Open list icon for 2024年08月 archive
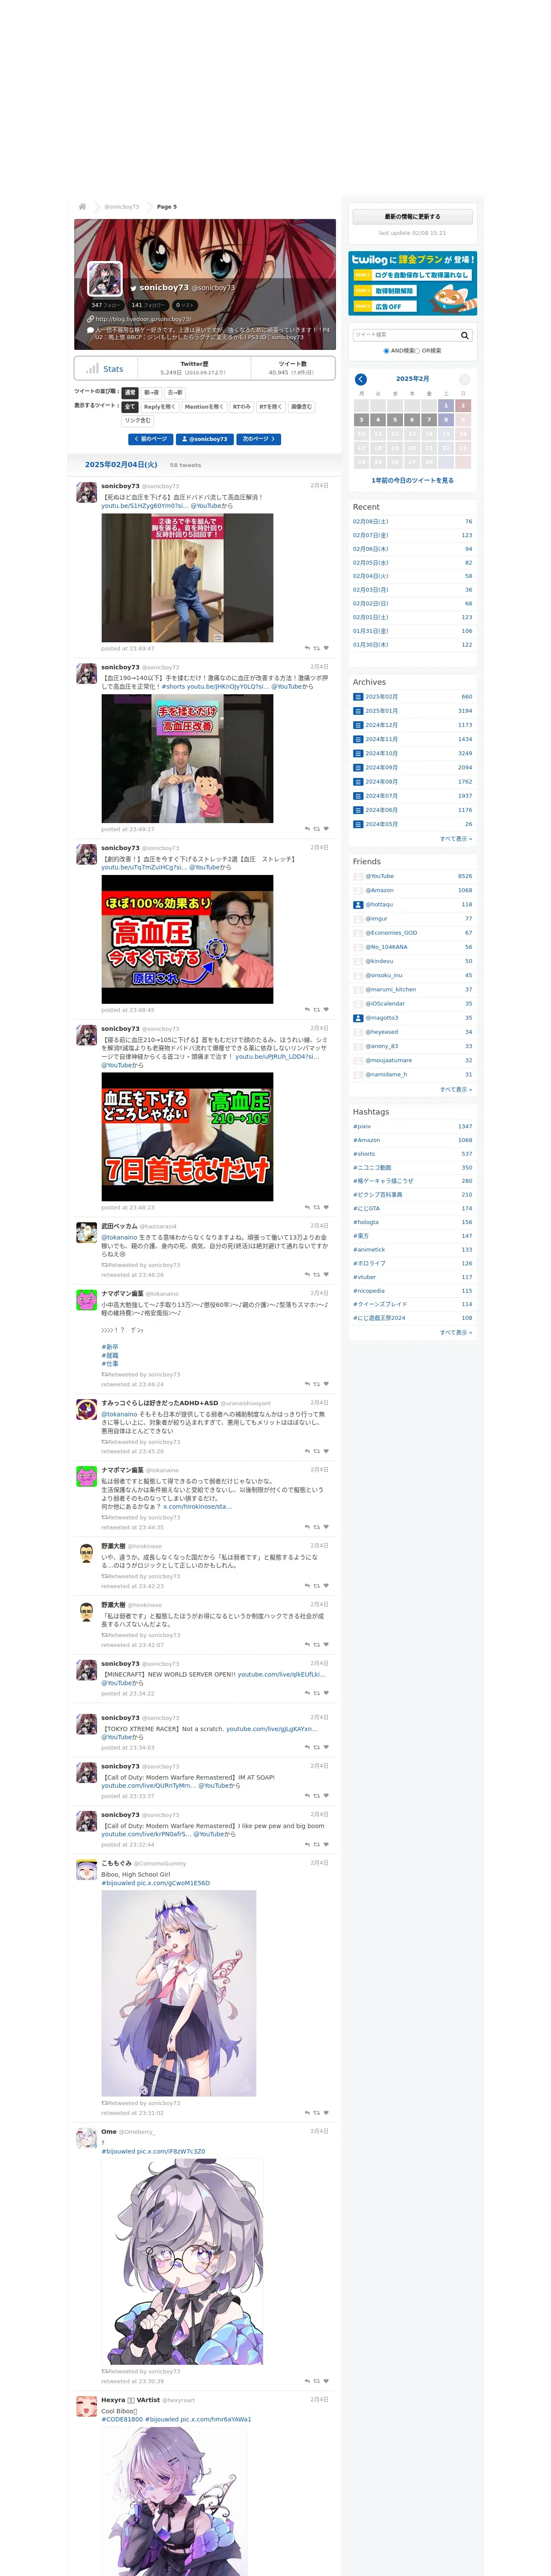551x2576 pixels. click(358, 781)
